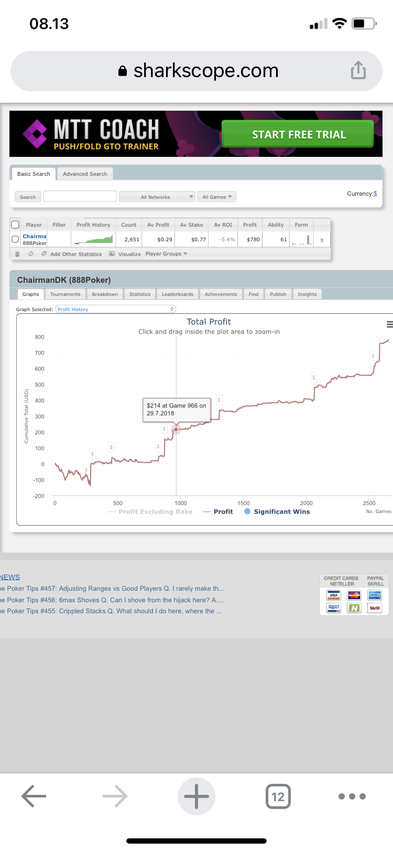Image resolution: width=393 pixels, height=852 pixels.
Task: Expand Player Groups dropdown
Action: coord(166,253)
